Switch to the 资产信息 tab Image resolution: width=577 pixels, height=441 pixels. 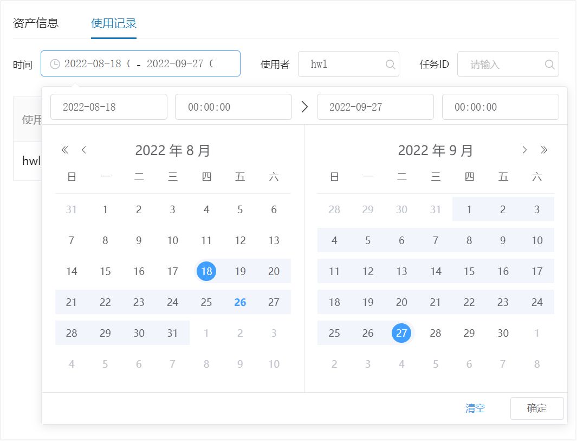point(36,23)
